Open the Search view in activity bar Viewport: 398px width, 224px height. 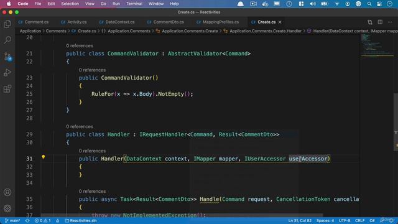click(7, 40)
